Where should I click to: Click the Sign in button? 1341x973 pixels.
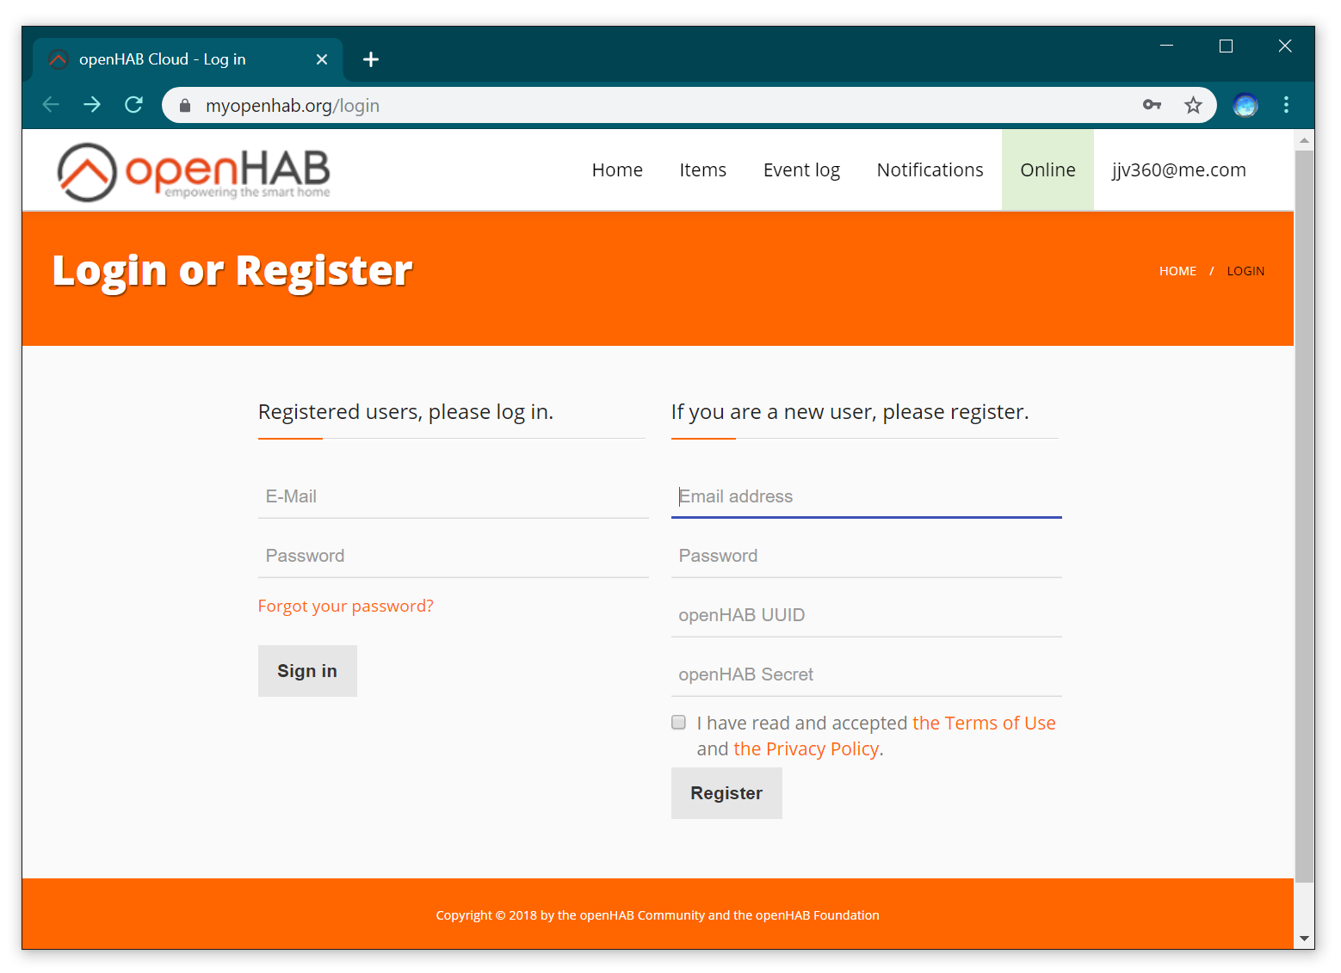coord(307,671)
